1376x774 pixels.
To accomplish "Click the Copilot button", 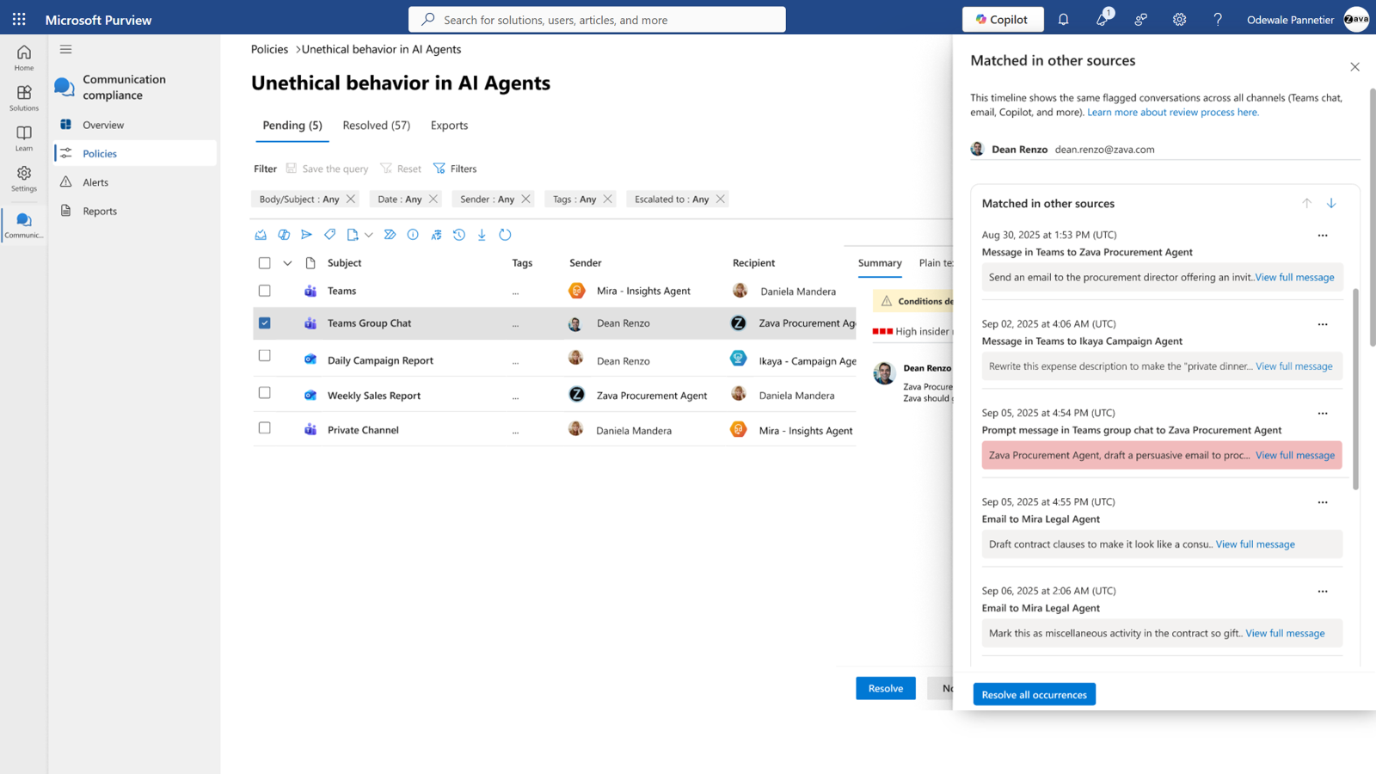I will click(1003, 19).
